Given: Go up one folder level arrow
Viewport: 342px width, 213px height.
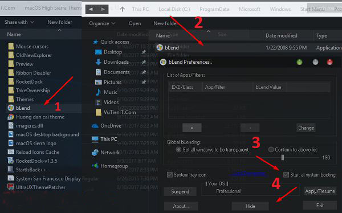Looking at the screenshot, I should coord(123,9).
